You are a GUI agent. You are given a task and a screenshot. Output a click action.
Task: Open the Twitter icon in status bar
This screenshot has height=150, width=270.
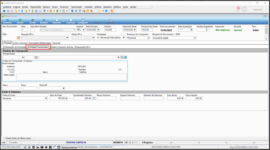pyautogui.click(x=46, y=147)
